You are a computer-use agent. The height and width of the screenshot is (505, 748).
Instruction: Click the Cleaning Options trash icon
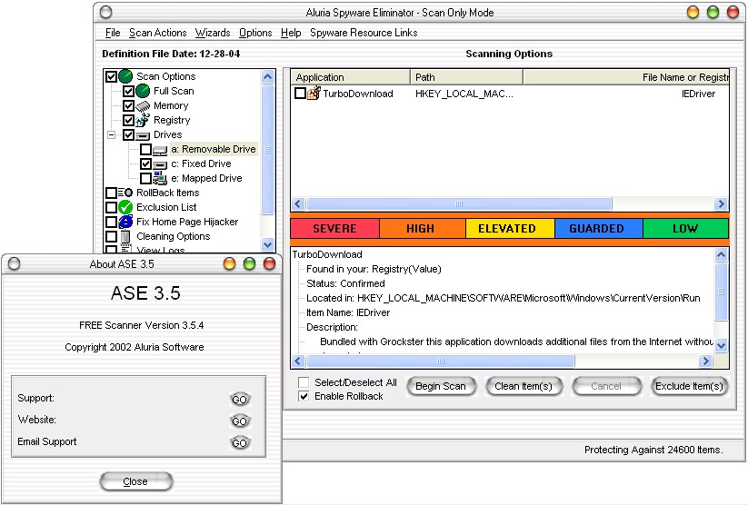coord(125,236)
